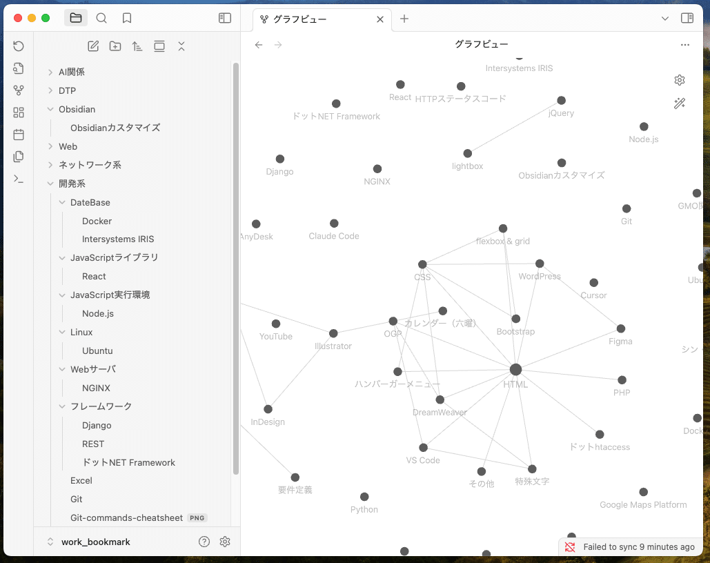Click the HTML graph node
The height and width of the screenshot is (563, 710).
(515, 370)
